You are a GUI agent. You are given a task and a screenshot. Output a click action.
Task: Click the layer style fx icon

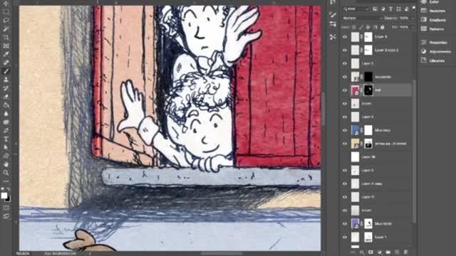tap(362, 252)
